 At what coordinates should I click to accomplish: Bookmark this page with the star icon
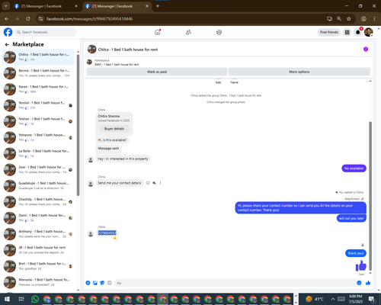pos(349,19)
